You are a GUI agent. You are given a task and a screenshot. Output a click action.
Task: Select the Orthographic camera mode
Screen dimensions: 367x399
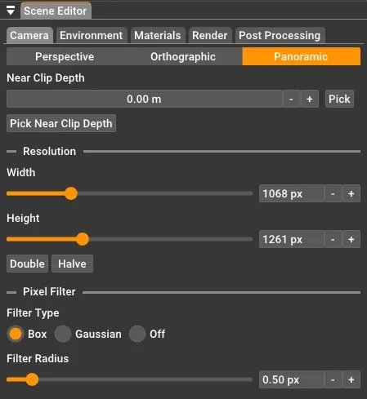183,56
